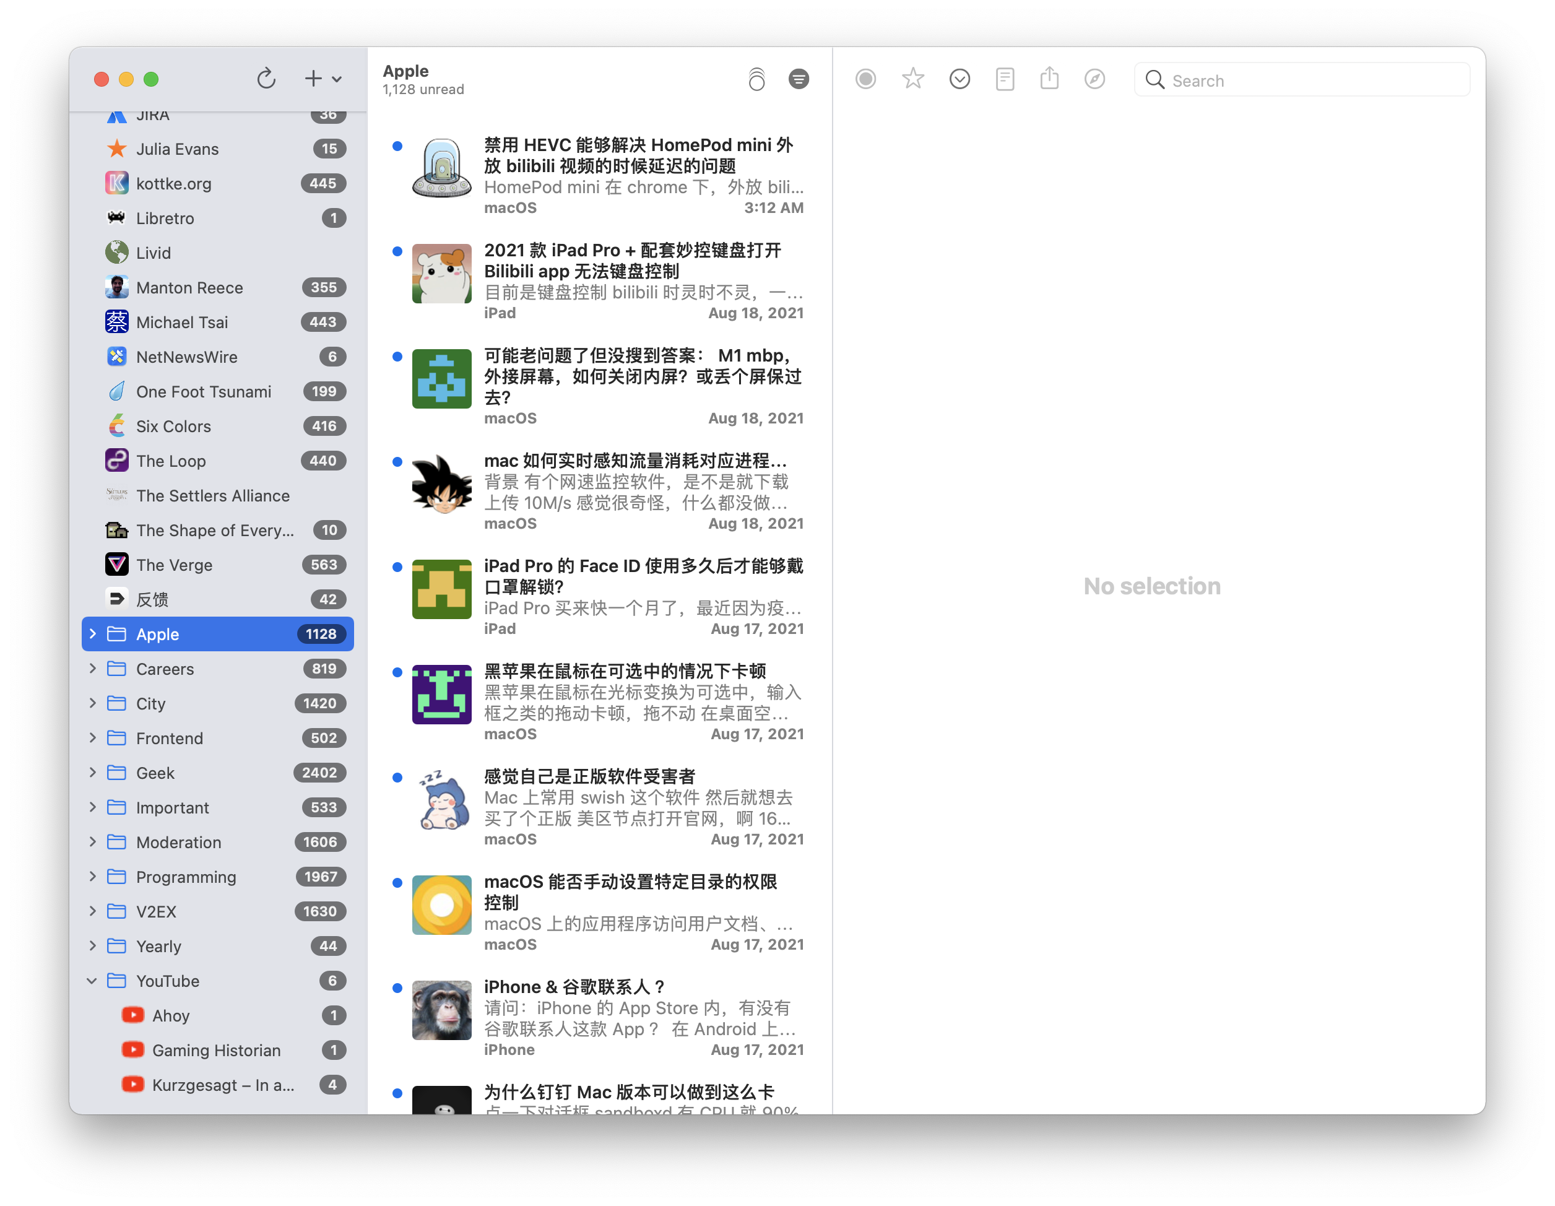This screenshot has width=1555, height=1206.
Task: Collapse the YouTube folder
Action: [92, 981]
